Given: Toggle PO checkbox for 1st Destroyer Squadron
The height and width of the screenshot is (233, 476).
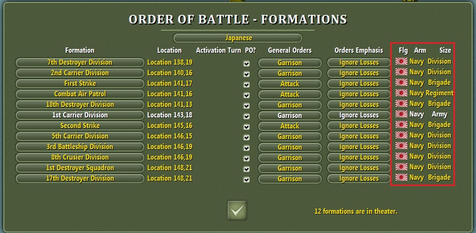Looking at the screenshot, I should pos(246,169).
